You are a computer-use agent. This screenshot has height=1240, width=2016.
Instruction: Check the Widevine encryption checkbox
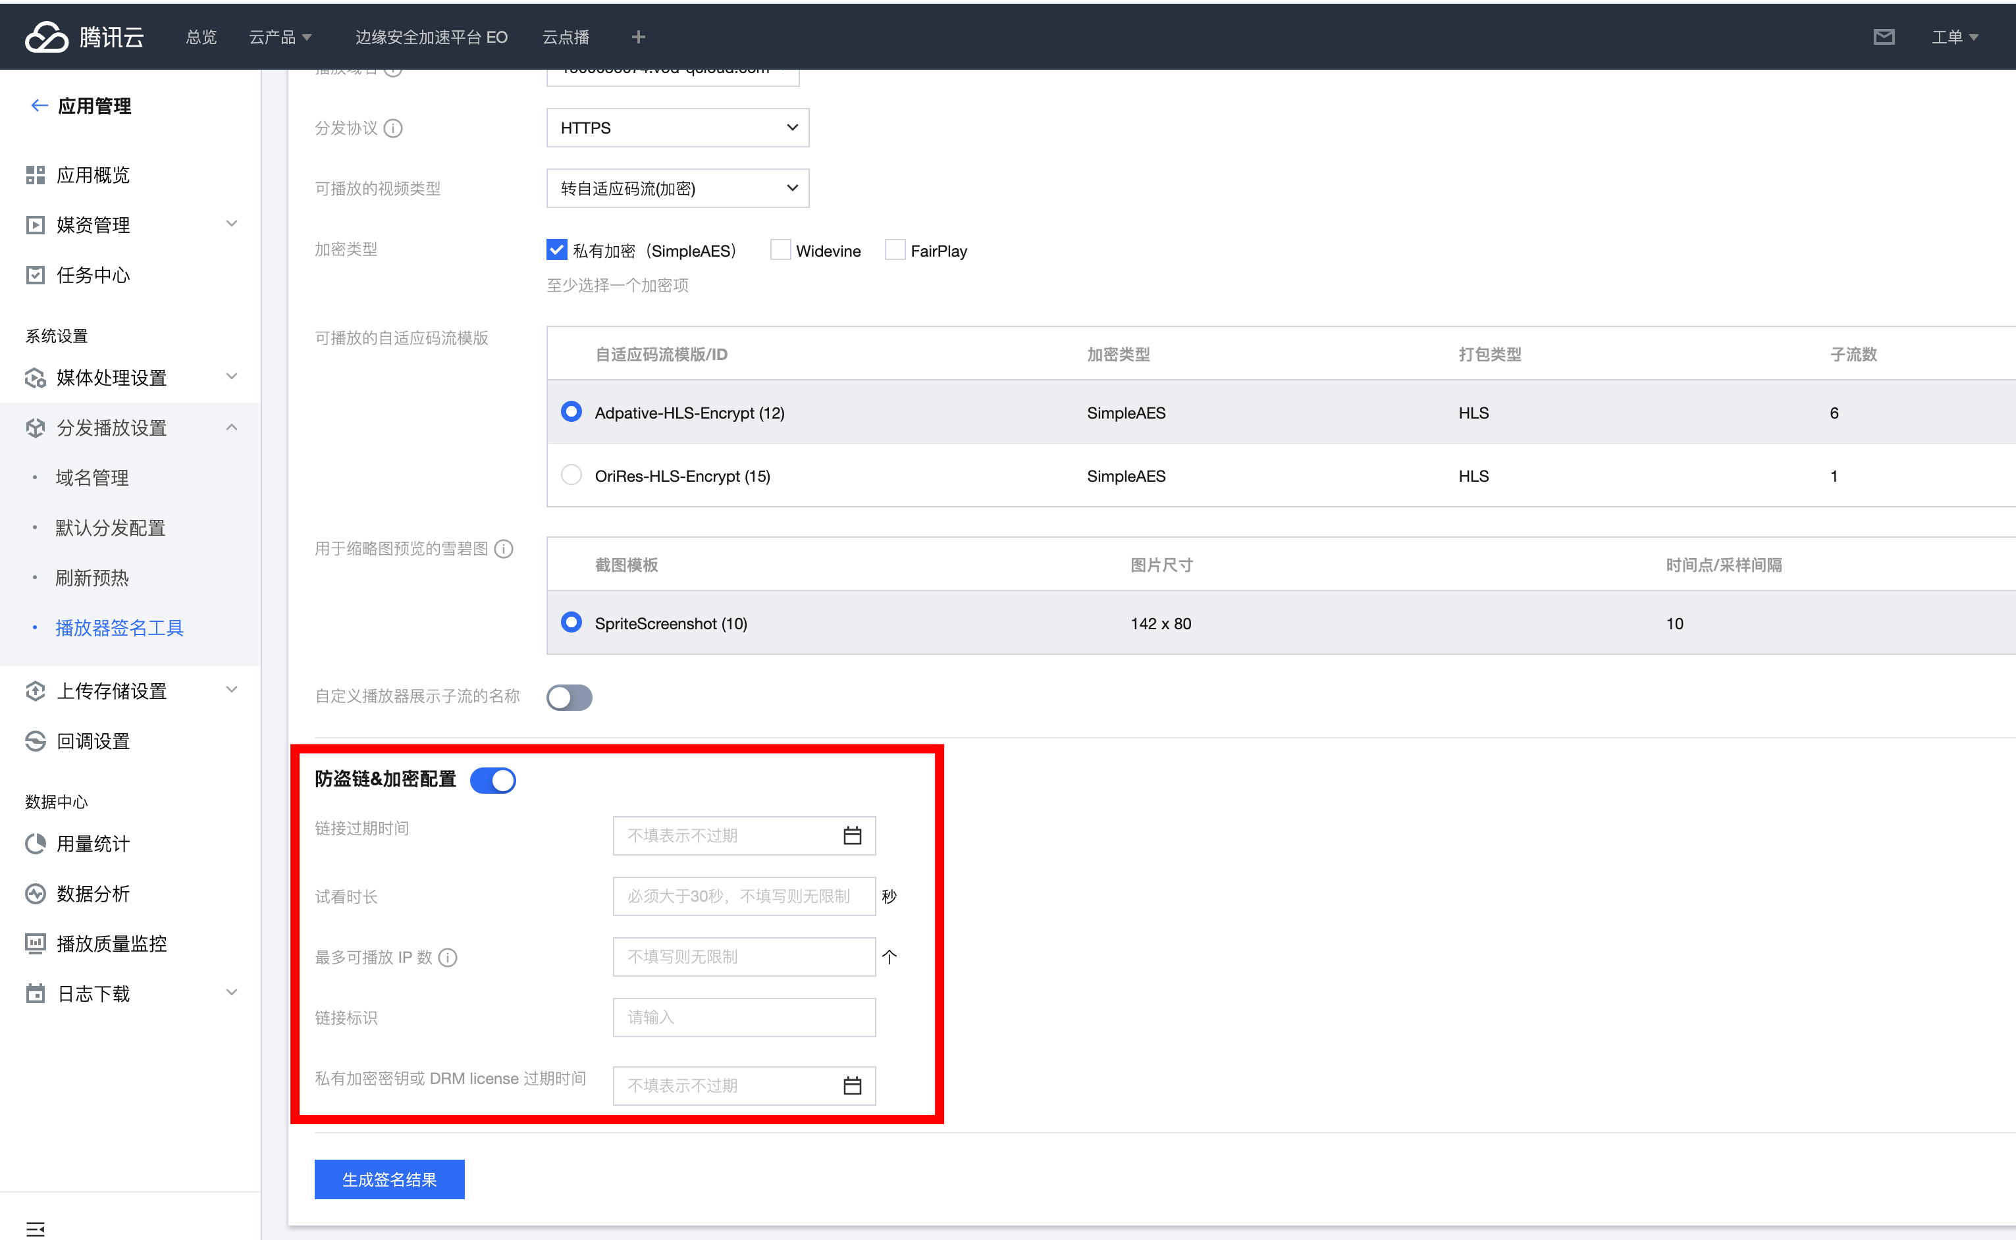coord(780,250)
